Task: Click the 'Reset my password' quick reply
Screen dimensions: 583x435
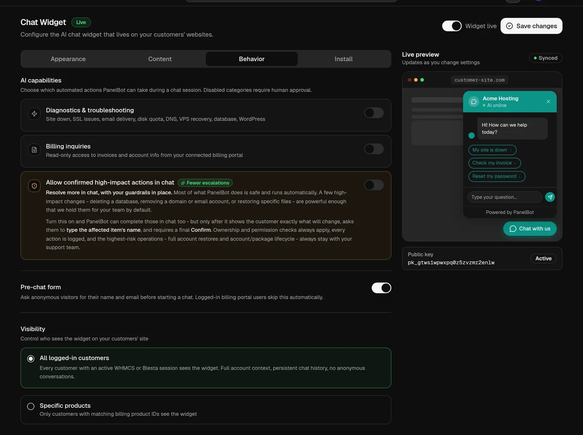Action: 497,176
